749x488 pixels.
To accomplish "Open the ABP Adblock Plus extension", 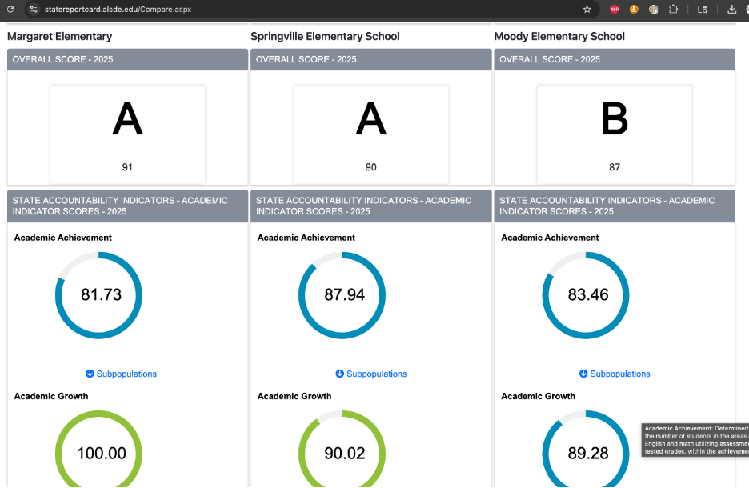I will click(x=615, y=10).
